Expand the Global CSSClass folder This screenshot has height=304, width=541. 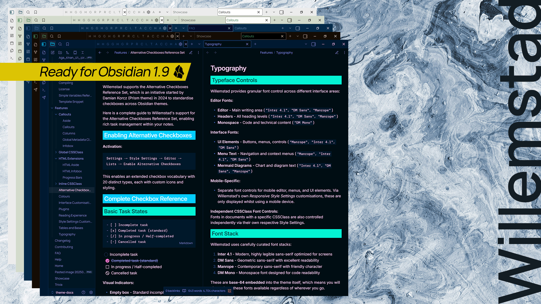(56, 152)
